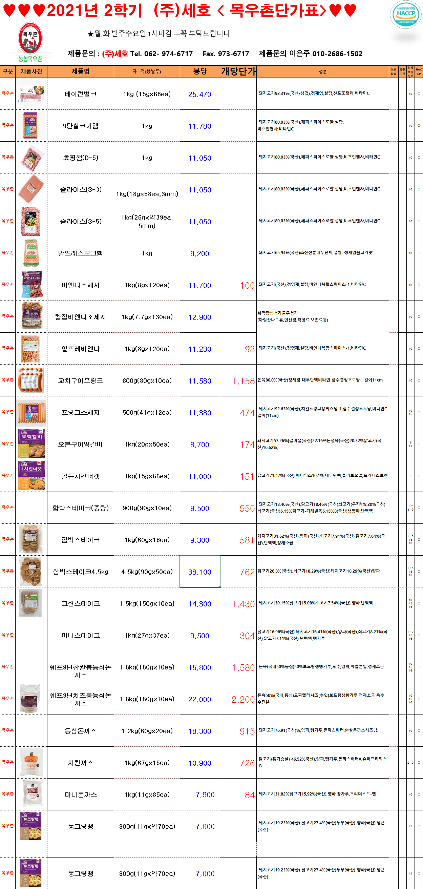This screenshot has width=423, height=889.
Task: Click the 골든치킨너겟 package picture
Action: pos(31,476)
